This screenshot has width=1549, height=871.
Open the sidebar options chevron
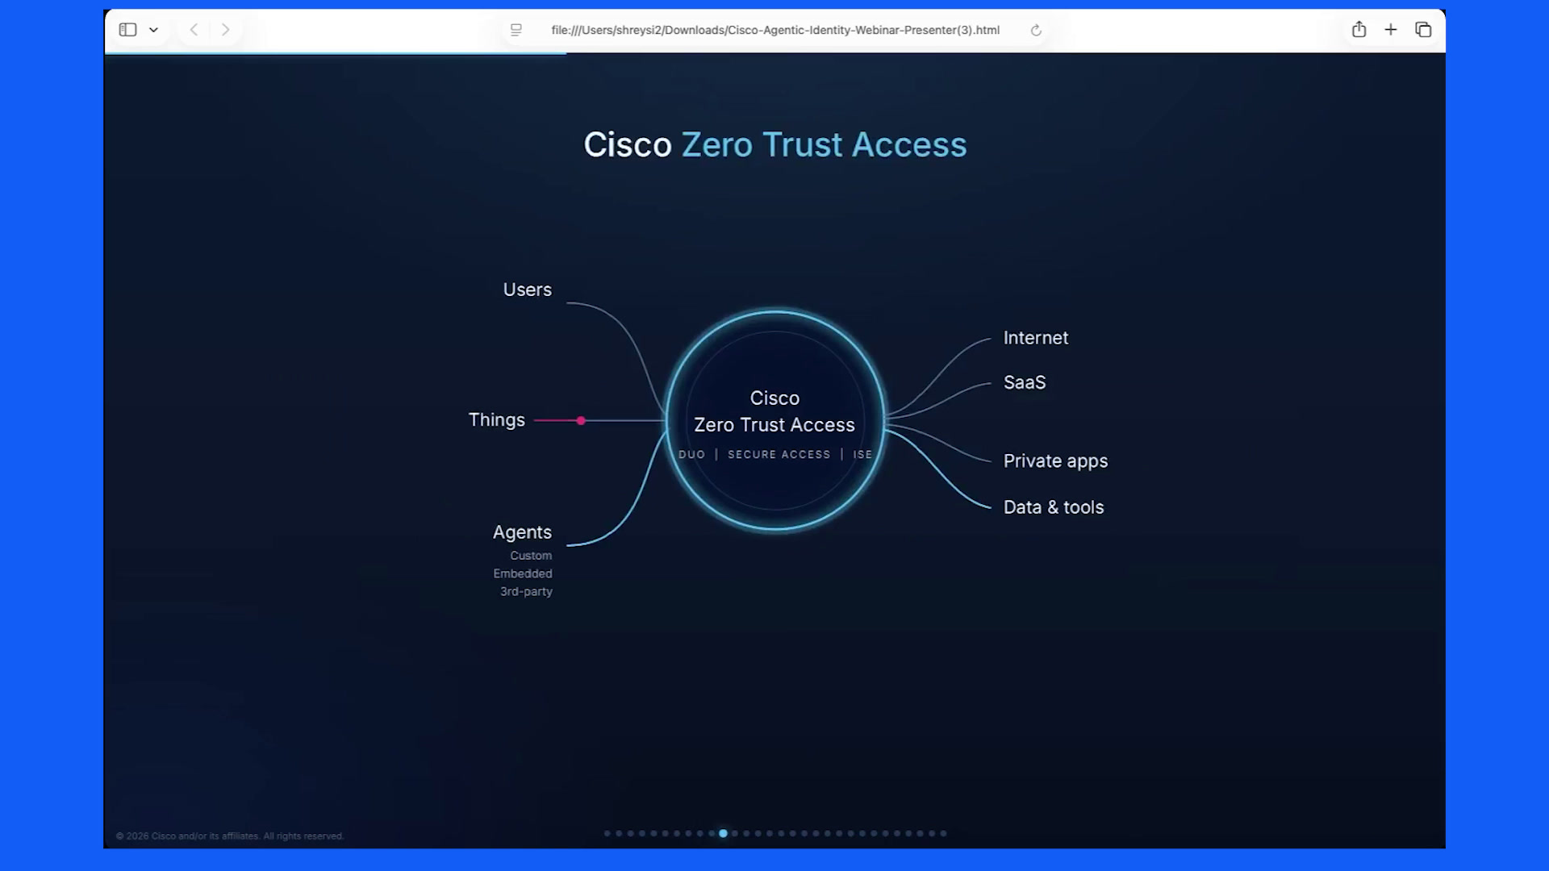pos(153,30)
